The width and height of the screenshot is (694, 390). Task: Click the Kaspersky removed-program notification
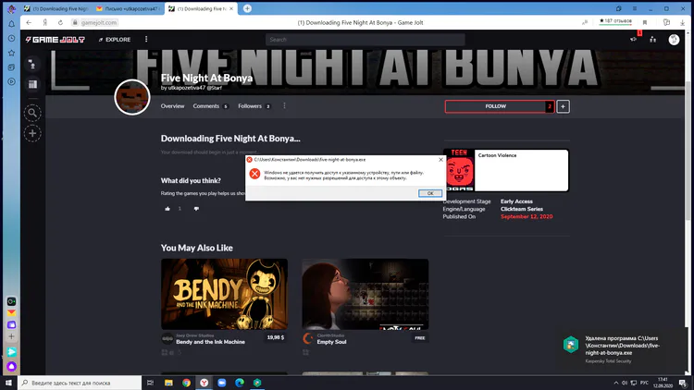[622, 349]
